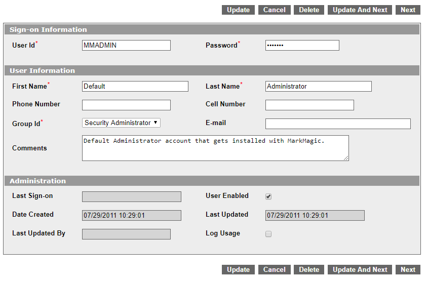Click the top Cancel button
Screen dimensions: 427x281
coord(274,10)
